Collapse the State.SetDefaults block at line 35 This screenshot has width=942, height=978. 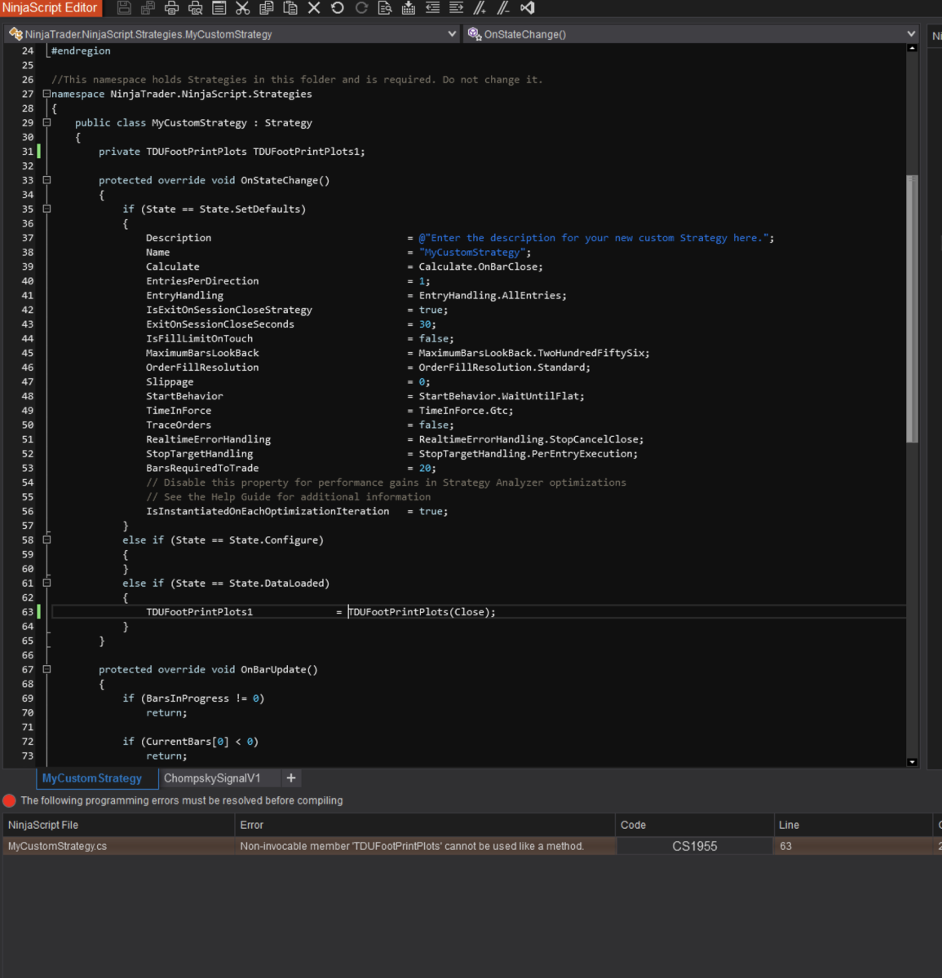coord(46,209)
